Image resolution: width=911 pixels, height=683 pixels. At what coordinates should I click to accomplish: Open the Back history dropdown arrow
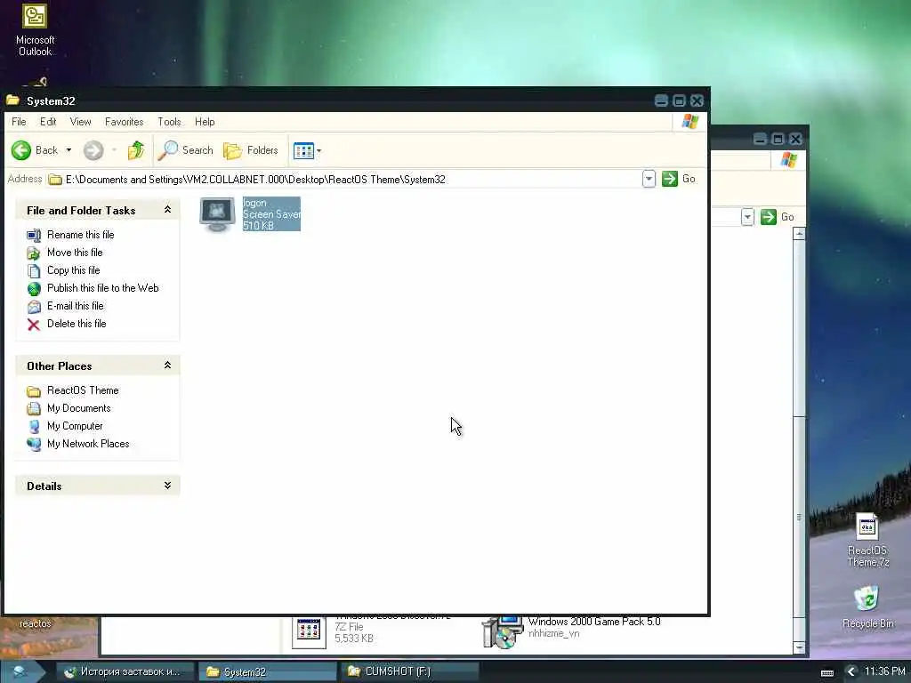(69, 150)
